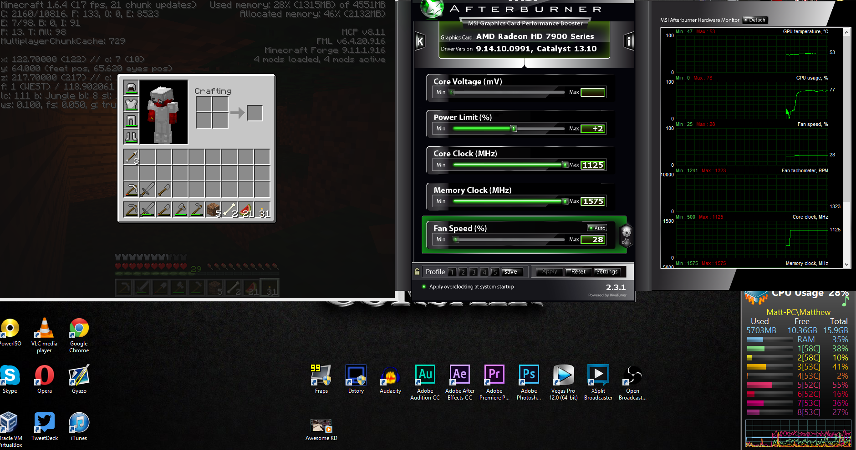856x450 pixels.
Task: Click the helmet armor slot in Minecraft
Action: click(x=131, y=88)
